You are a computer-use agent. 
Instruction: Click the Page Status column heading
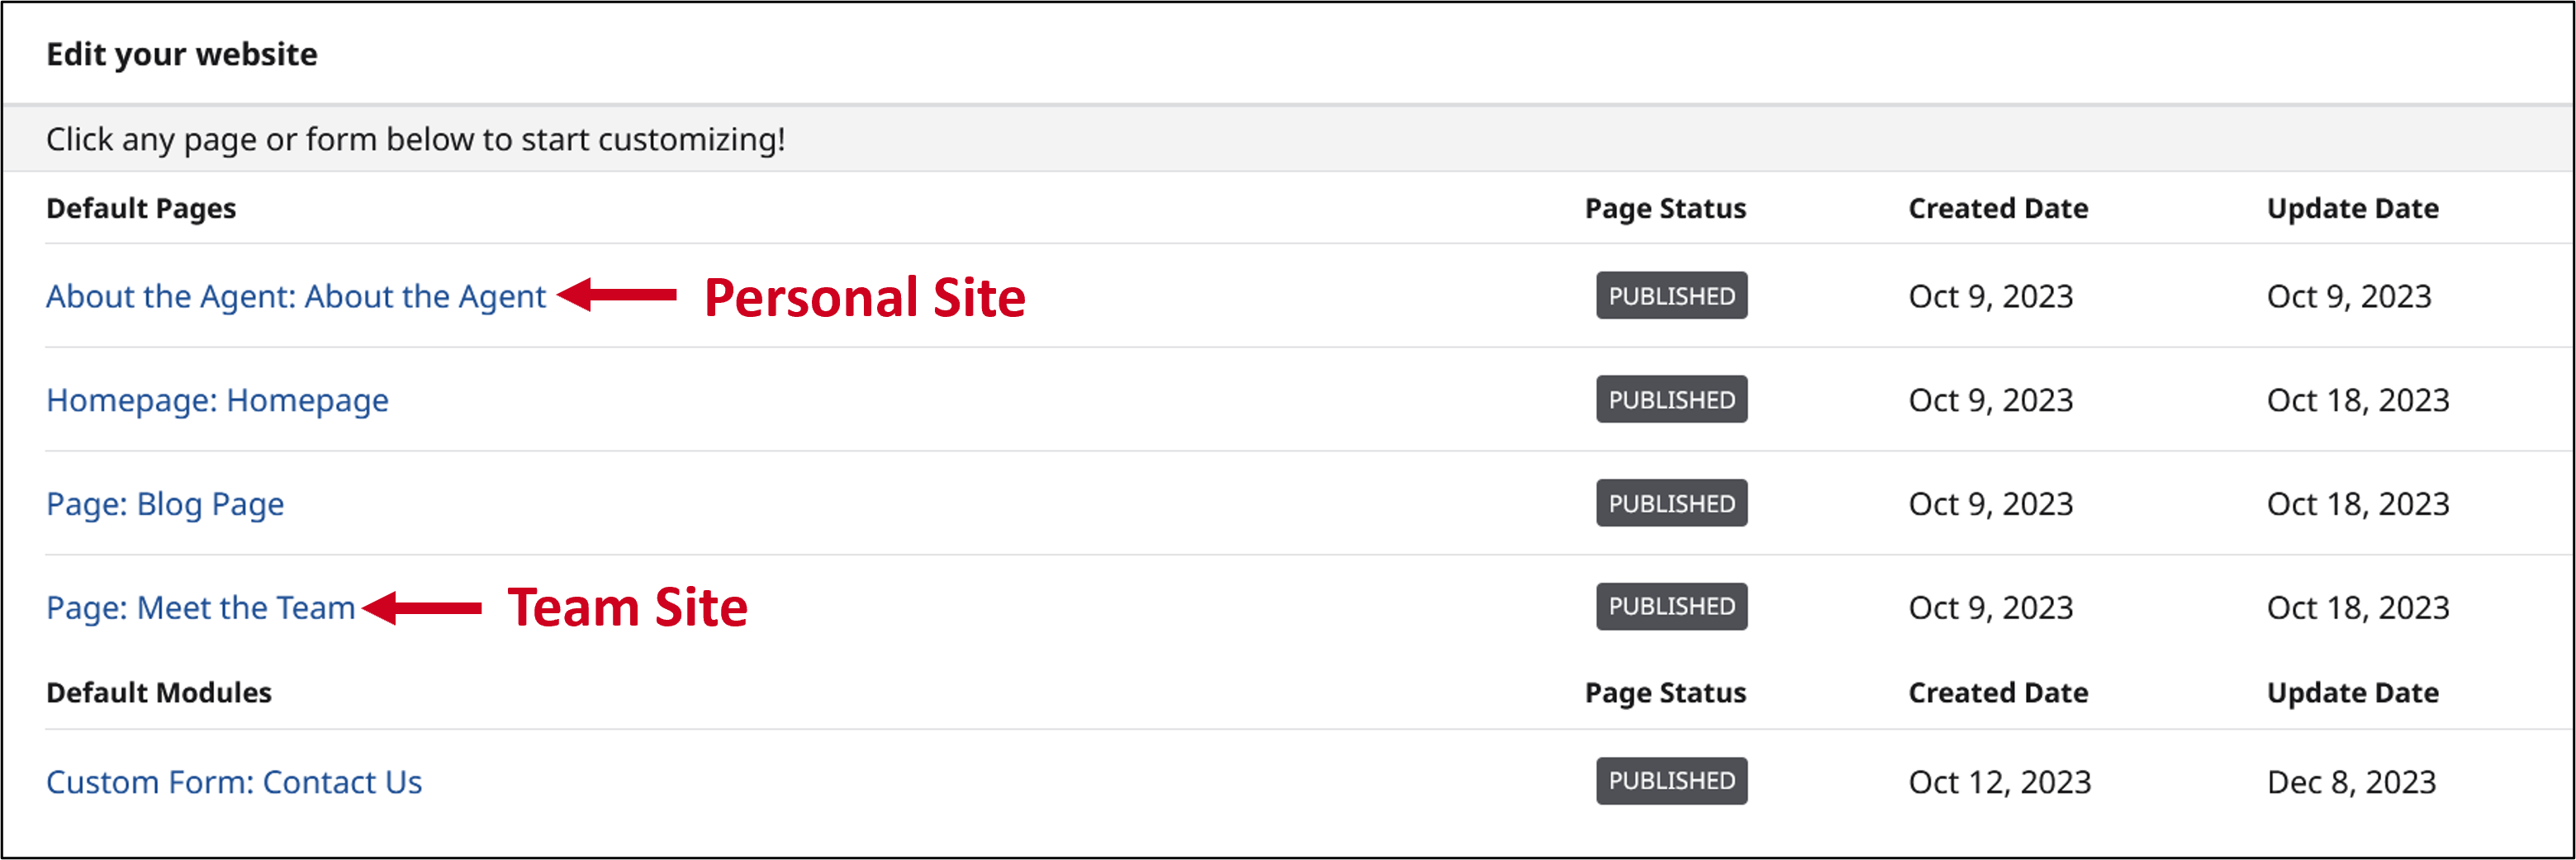pyautogui.click(x=1665, y=209)
